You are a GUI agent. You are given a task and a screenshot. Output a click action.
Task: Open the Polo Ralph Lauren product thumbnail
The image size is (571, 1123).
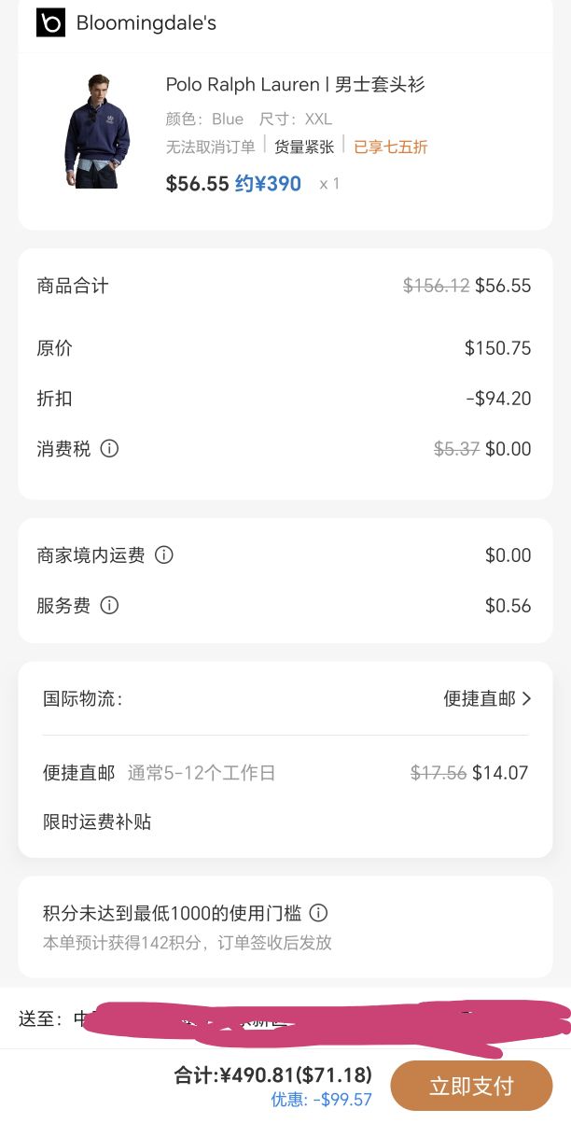tap(97, 131)
